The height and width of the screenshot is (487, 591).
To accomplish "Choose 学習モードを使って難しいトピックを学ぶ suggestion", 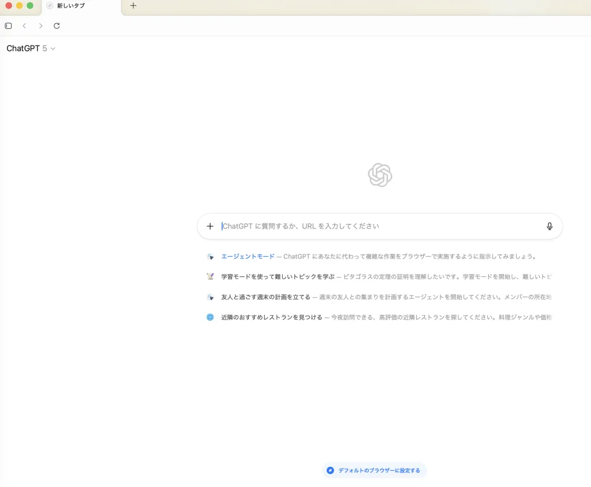I will 278,276.
